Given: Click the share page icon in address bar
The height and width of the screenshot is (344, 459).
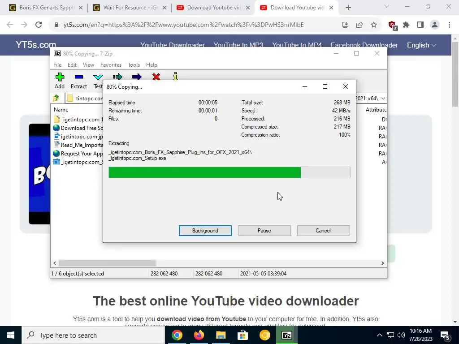Looking at the screenshot, I should [359, 25].
